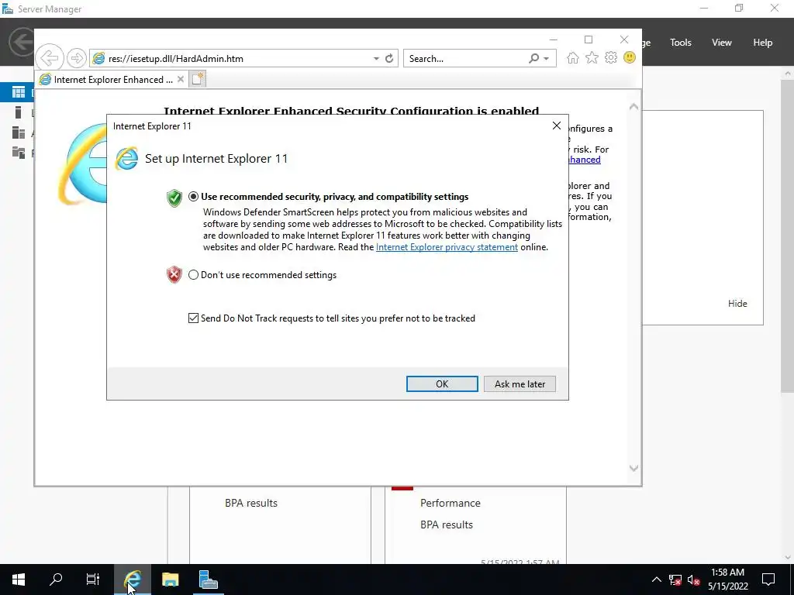Image resolution: width=794 pixels, height=595 pixels.
Task: Select Use recommended security settings option
Action: point(193,196)
